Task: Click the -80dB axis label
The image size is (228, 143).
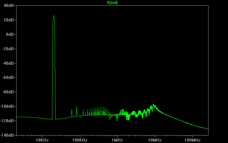Action: pyautogui.click(x=8, y=92)
